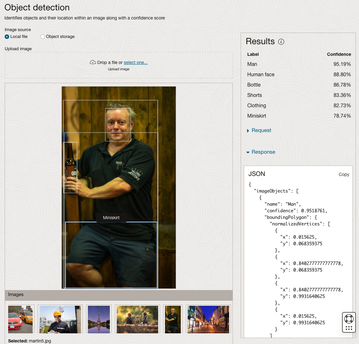The image size is (359, 344).
Task: Click the Miniskirt label in Results
Action: coord(257,116)
